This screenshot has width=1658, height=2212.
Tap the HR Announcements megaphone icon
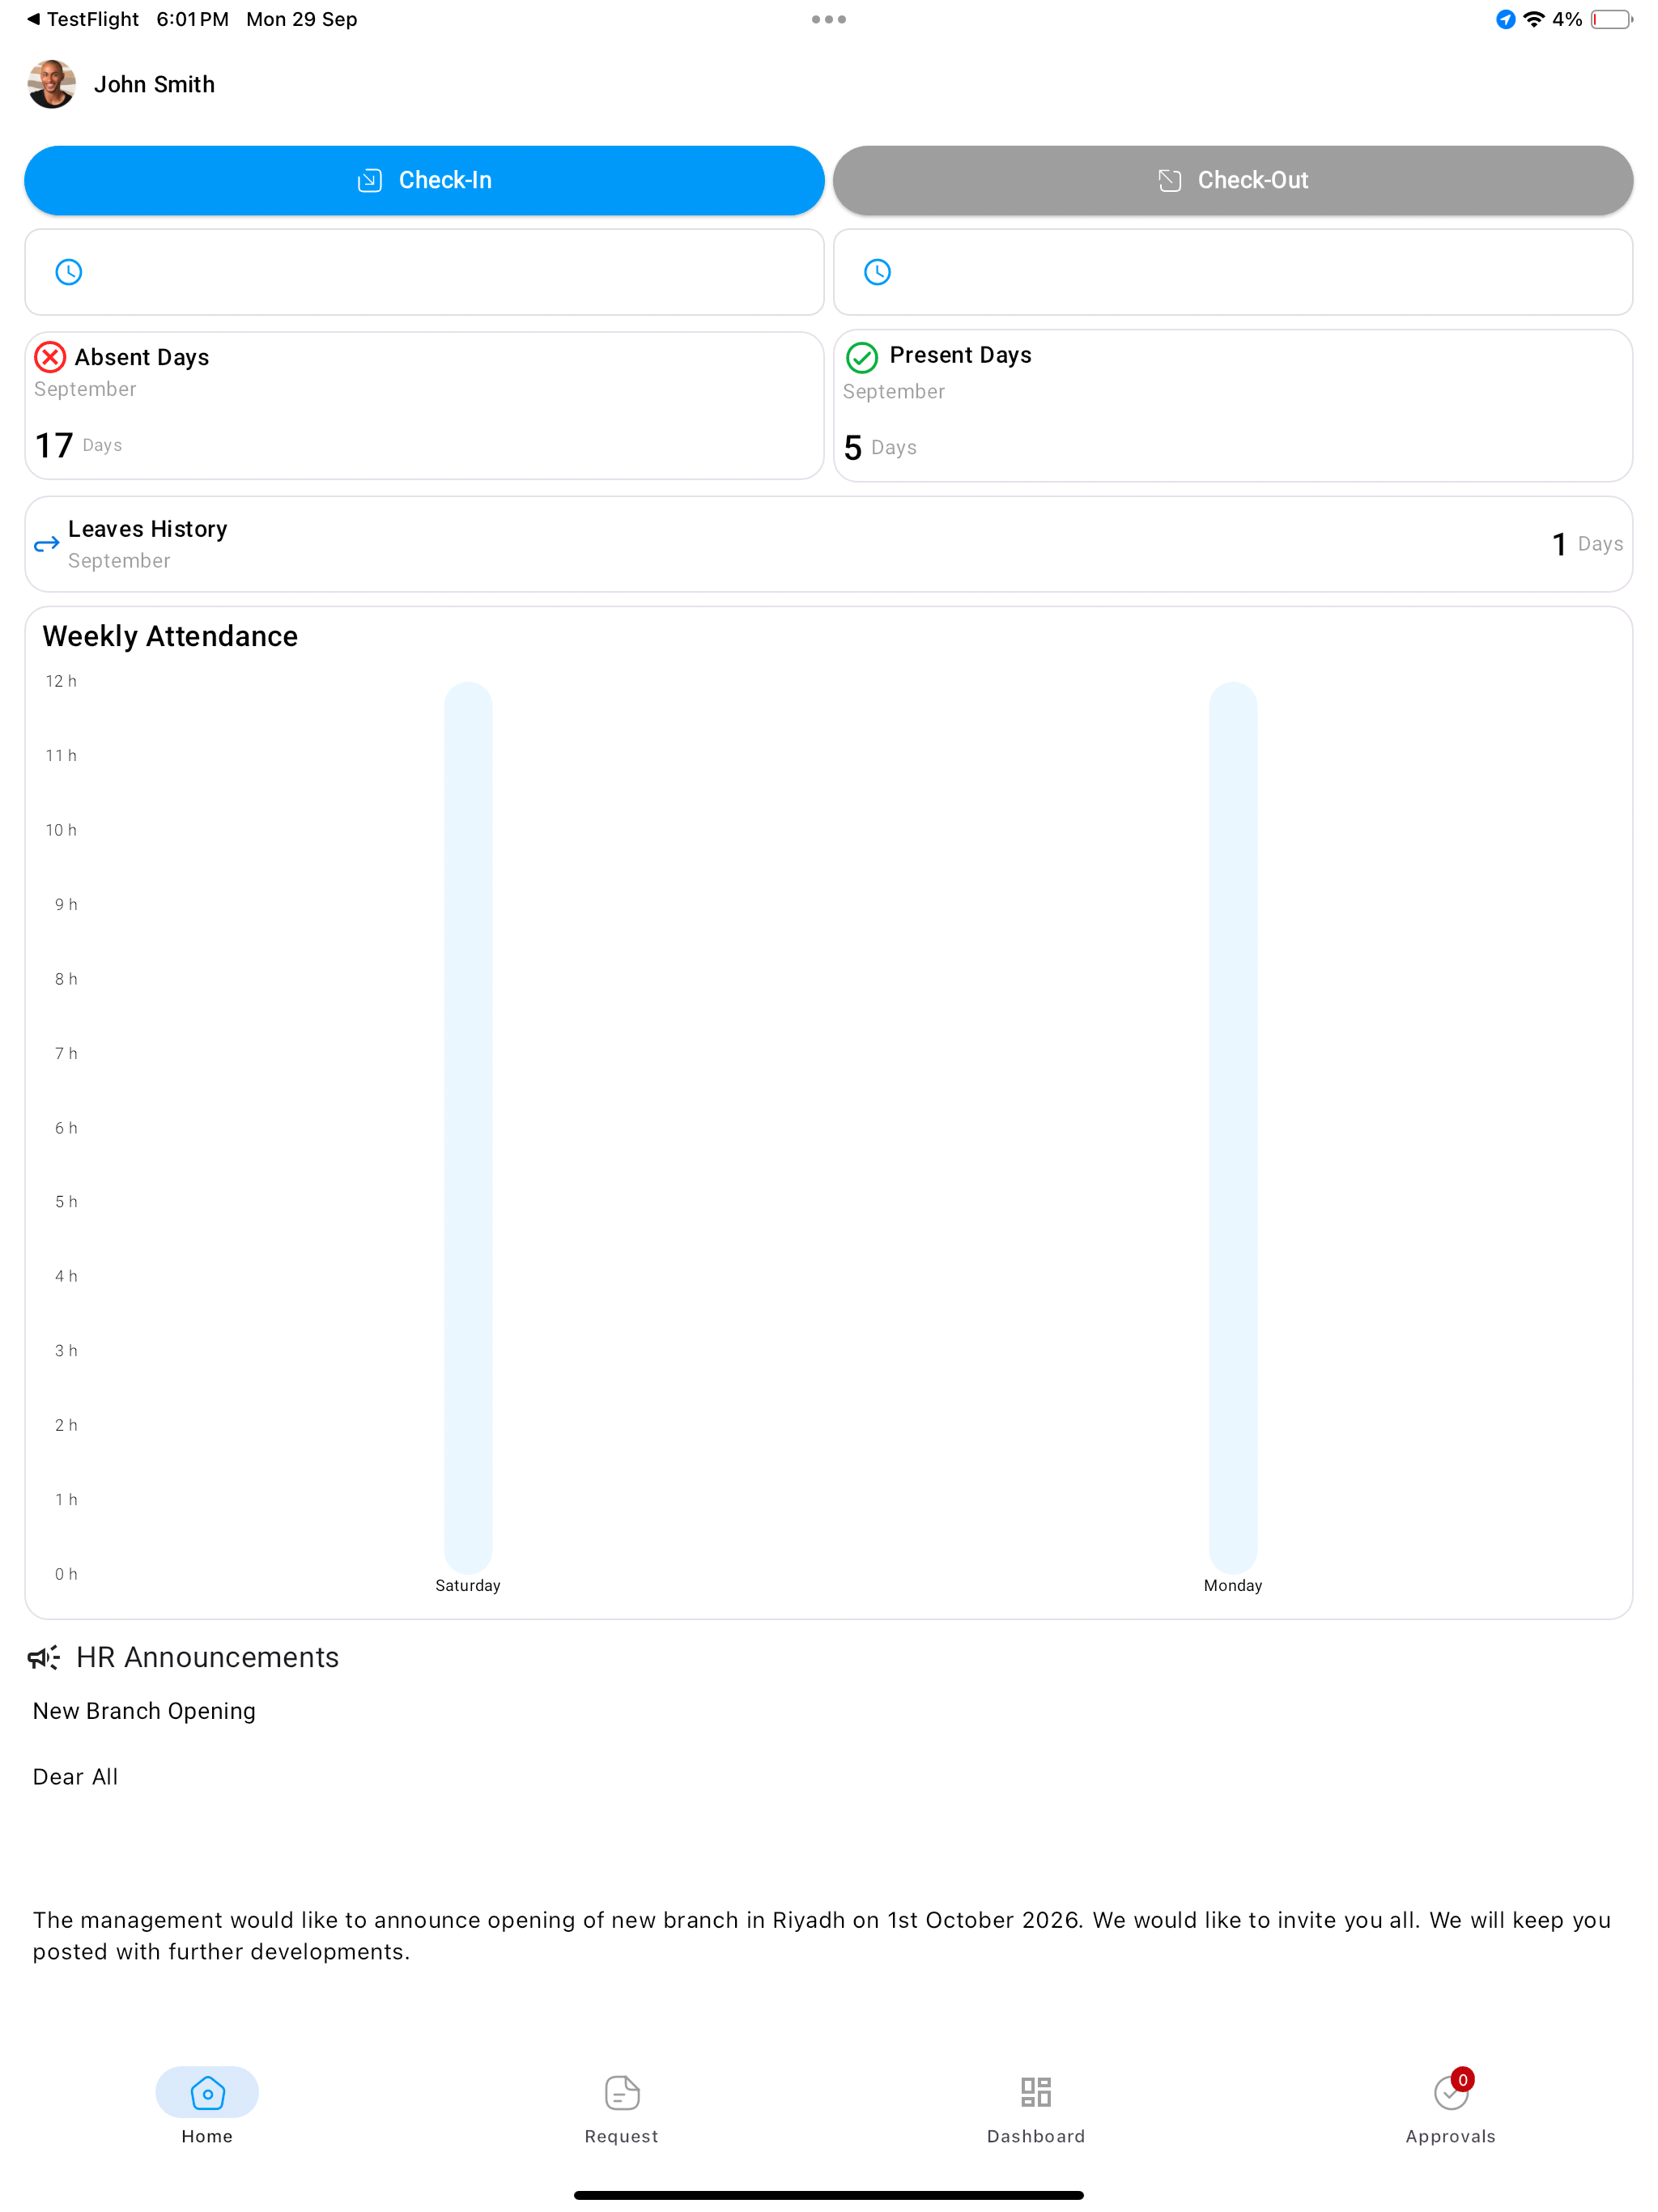[x=44, y=1657]
